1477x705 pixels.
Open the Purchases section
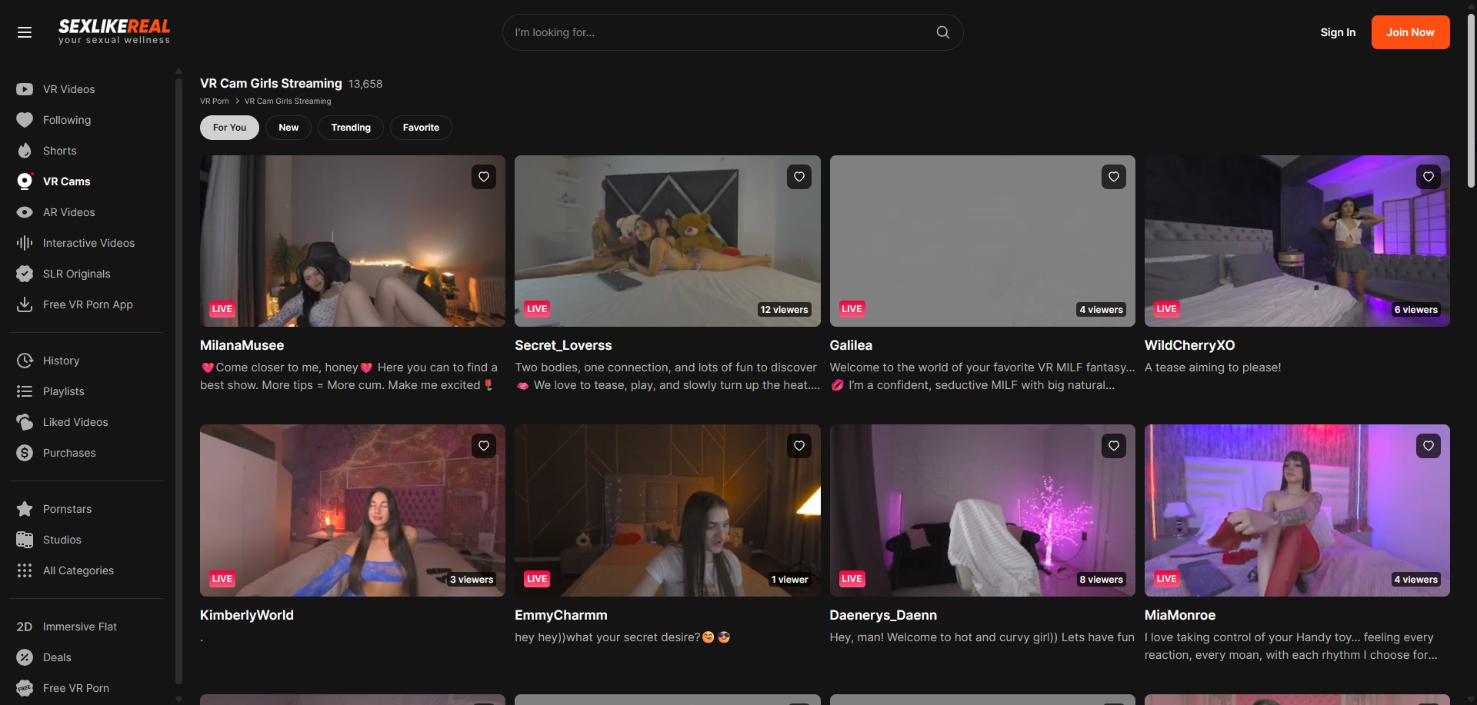pyautogui.click(x=68, y=453)
